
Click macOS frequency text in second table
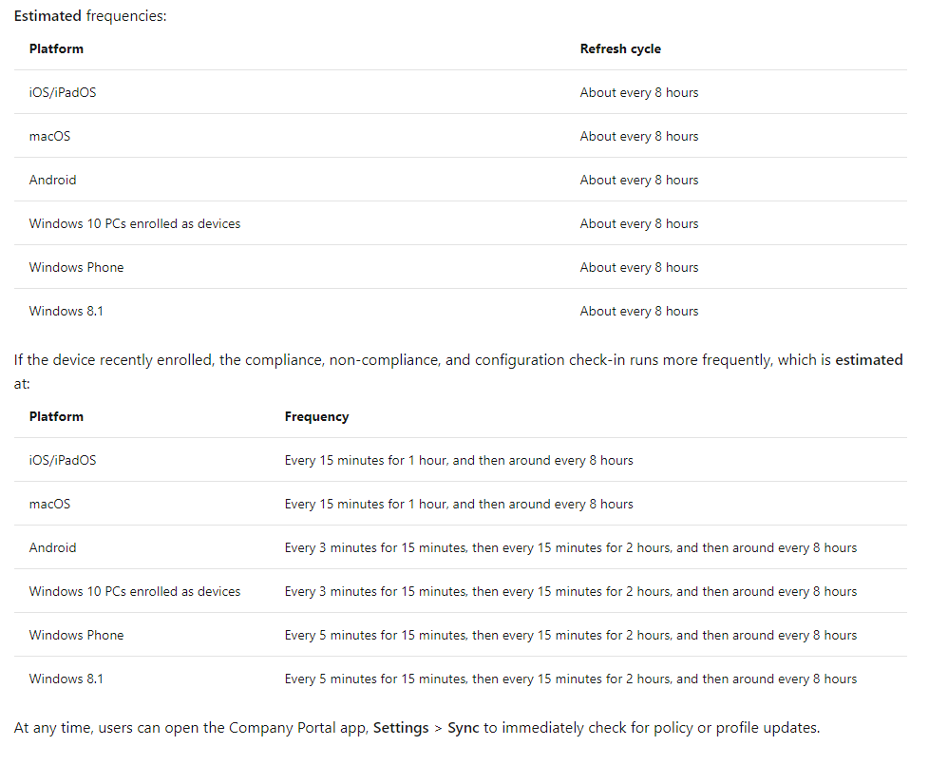(x=459, y=505)
